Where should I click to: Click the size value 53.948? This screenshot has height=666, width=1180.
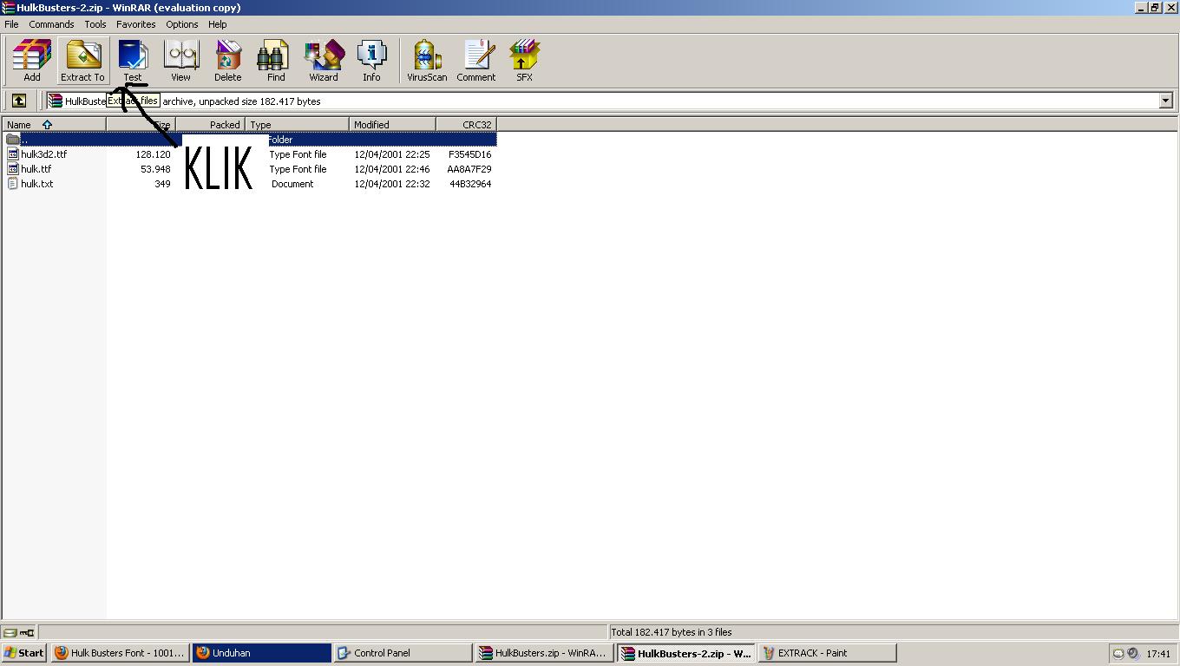pyautogui.click(x=155, y=169)
